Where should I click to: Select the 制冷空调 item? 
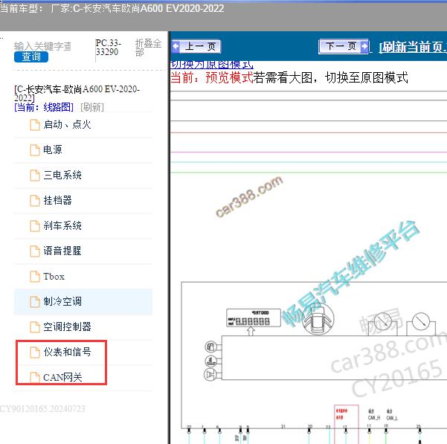pos(83,302)
